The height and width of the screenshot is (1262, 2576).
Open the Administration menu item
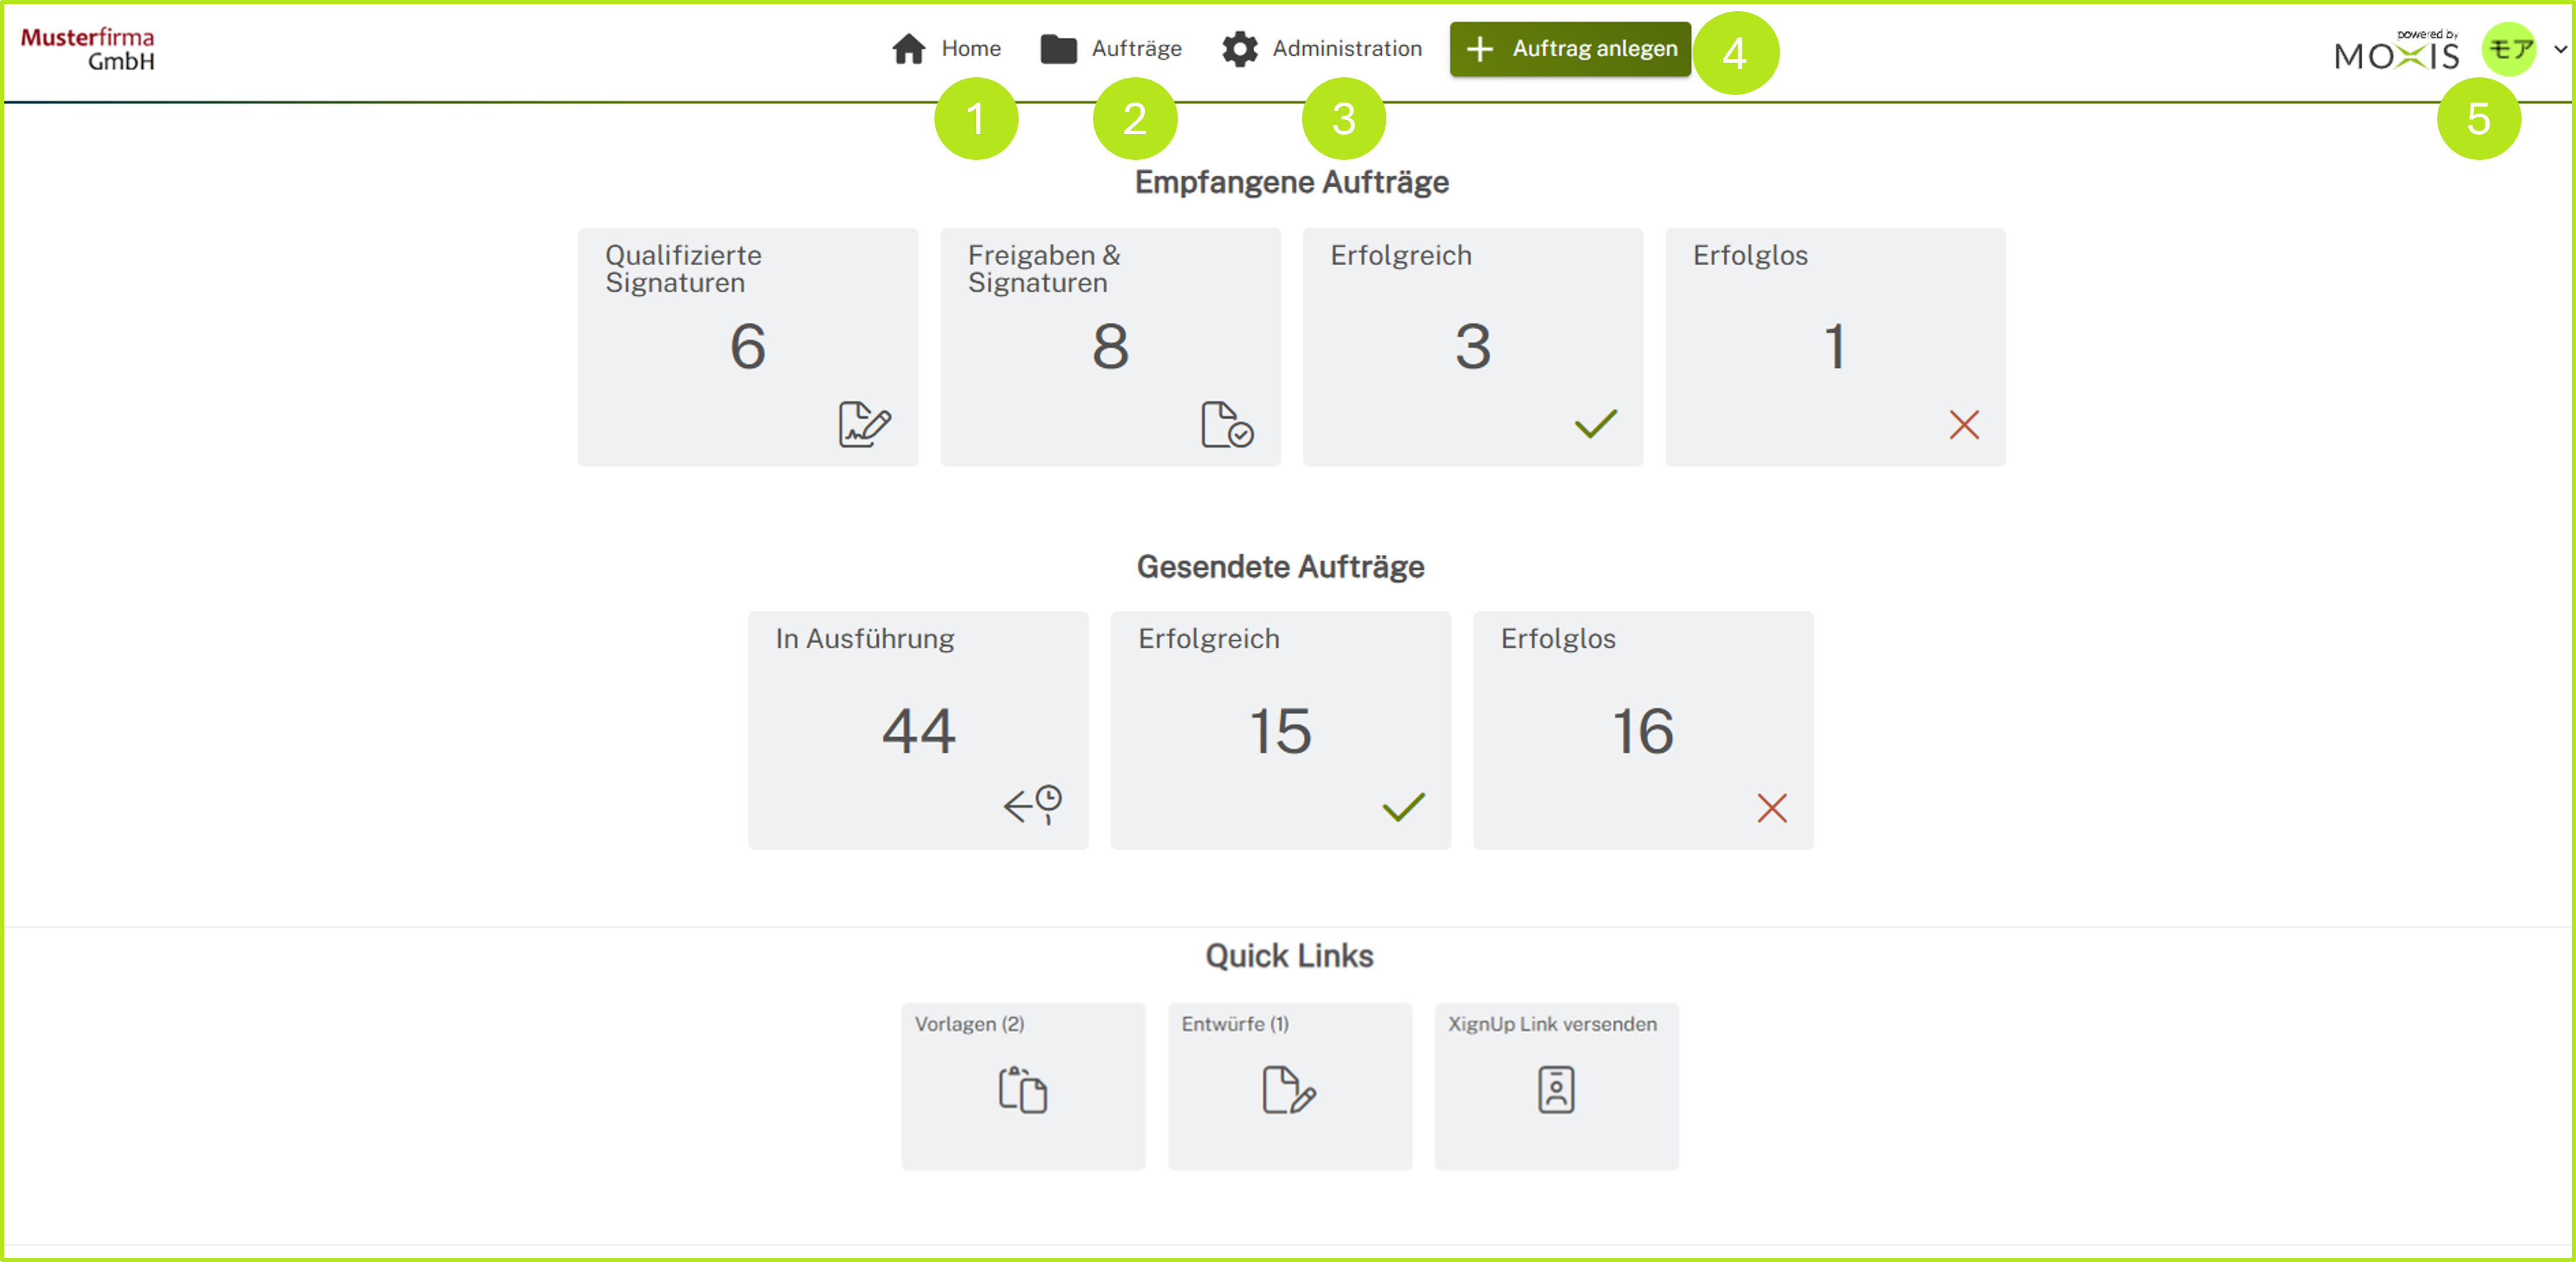point(1346,49)
